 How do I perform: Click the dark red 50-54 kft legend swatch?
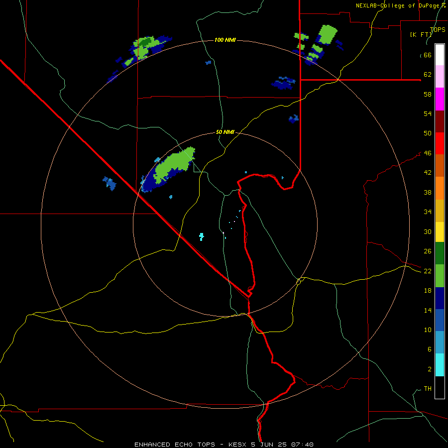click(440, 121)
